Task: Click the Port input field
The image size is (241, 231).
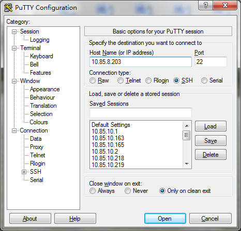Action: [210, 62]
